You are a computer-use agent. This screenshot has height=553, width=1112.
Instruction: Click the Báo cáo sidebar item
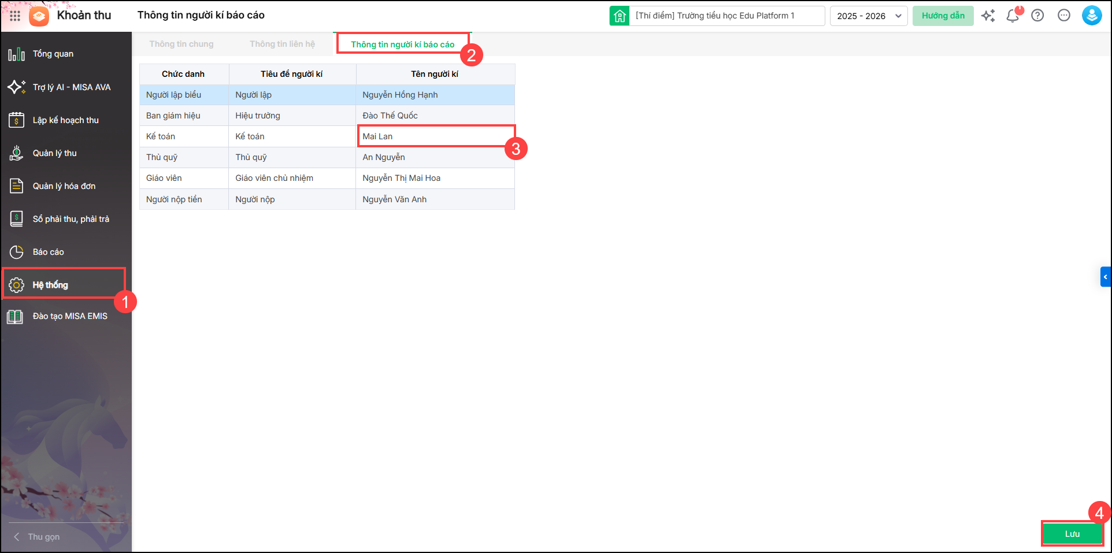coord(49,252)
